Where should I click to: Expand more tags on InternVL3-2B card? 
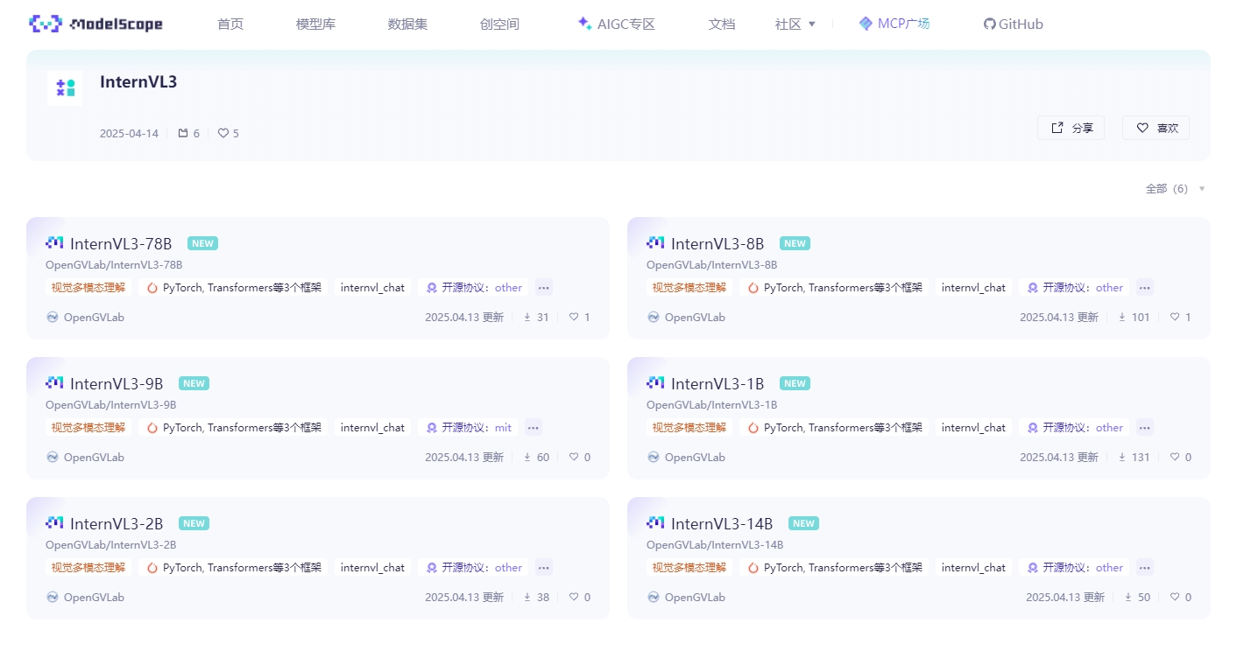click(x=544, y=567)
